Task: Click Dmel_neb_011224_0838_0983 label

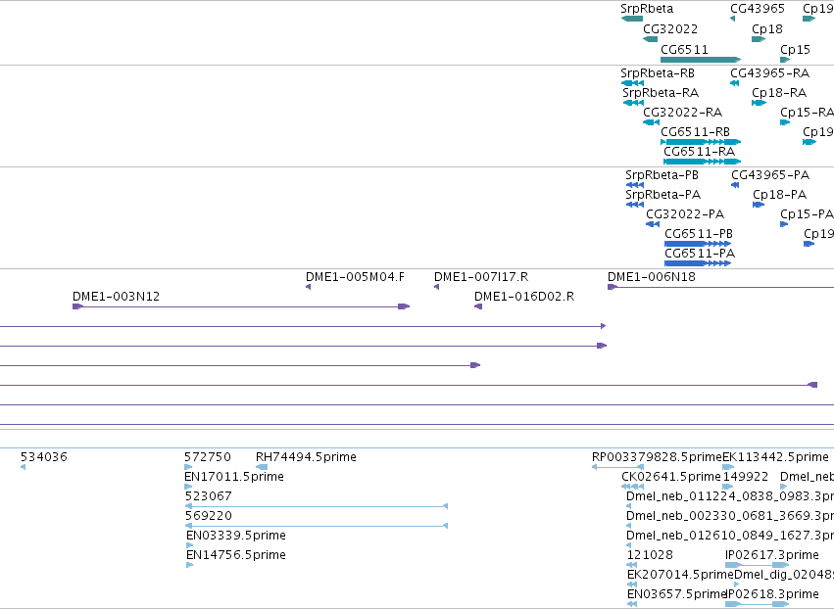Action: (x=730, y=496)
